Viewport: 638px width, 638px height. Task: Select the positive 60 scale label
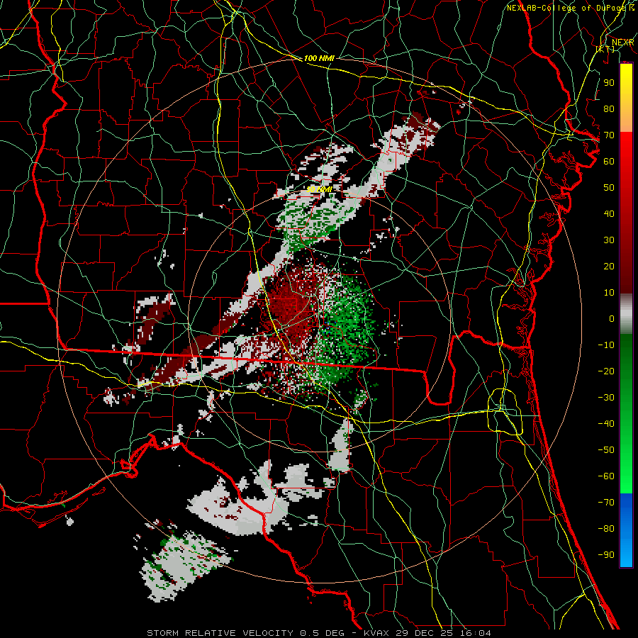click(x=609, y=161)
